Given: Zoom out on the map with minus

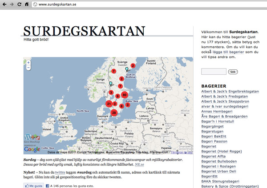Looking at the screenshot, I should (x=28, y=68).
